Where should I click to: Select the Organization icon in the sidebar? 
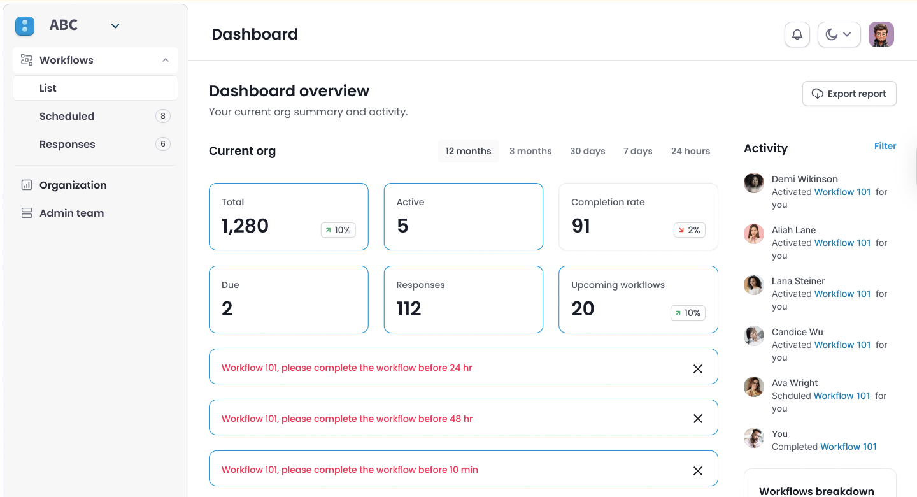click(26, 185)
